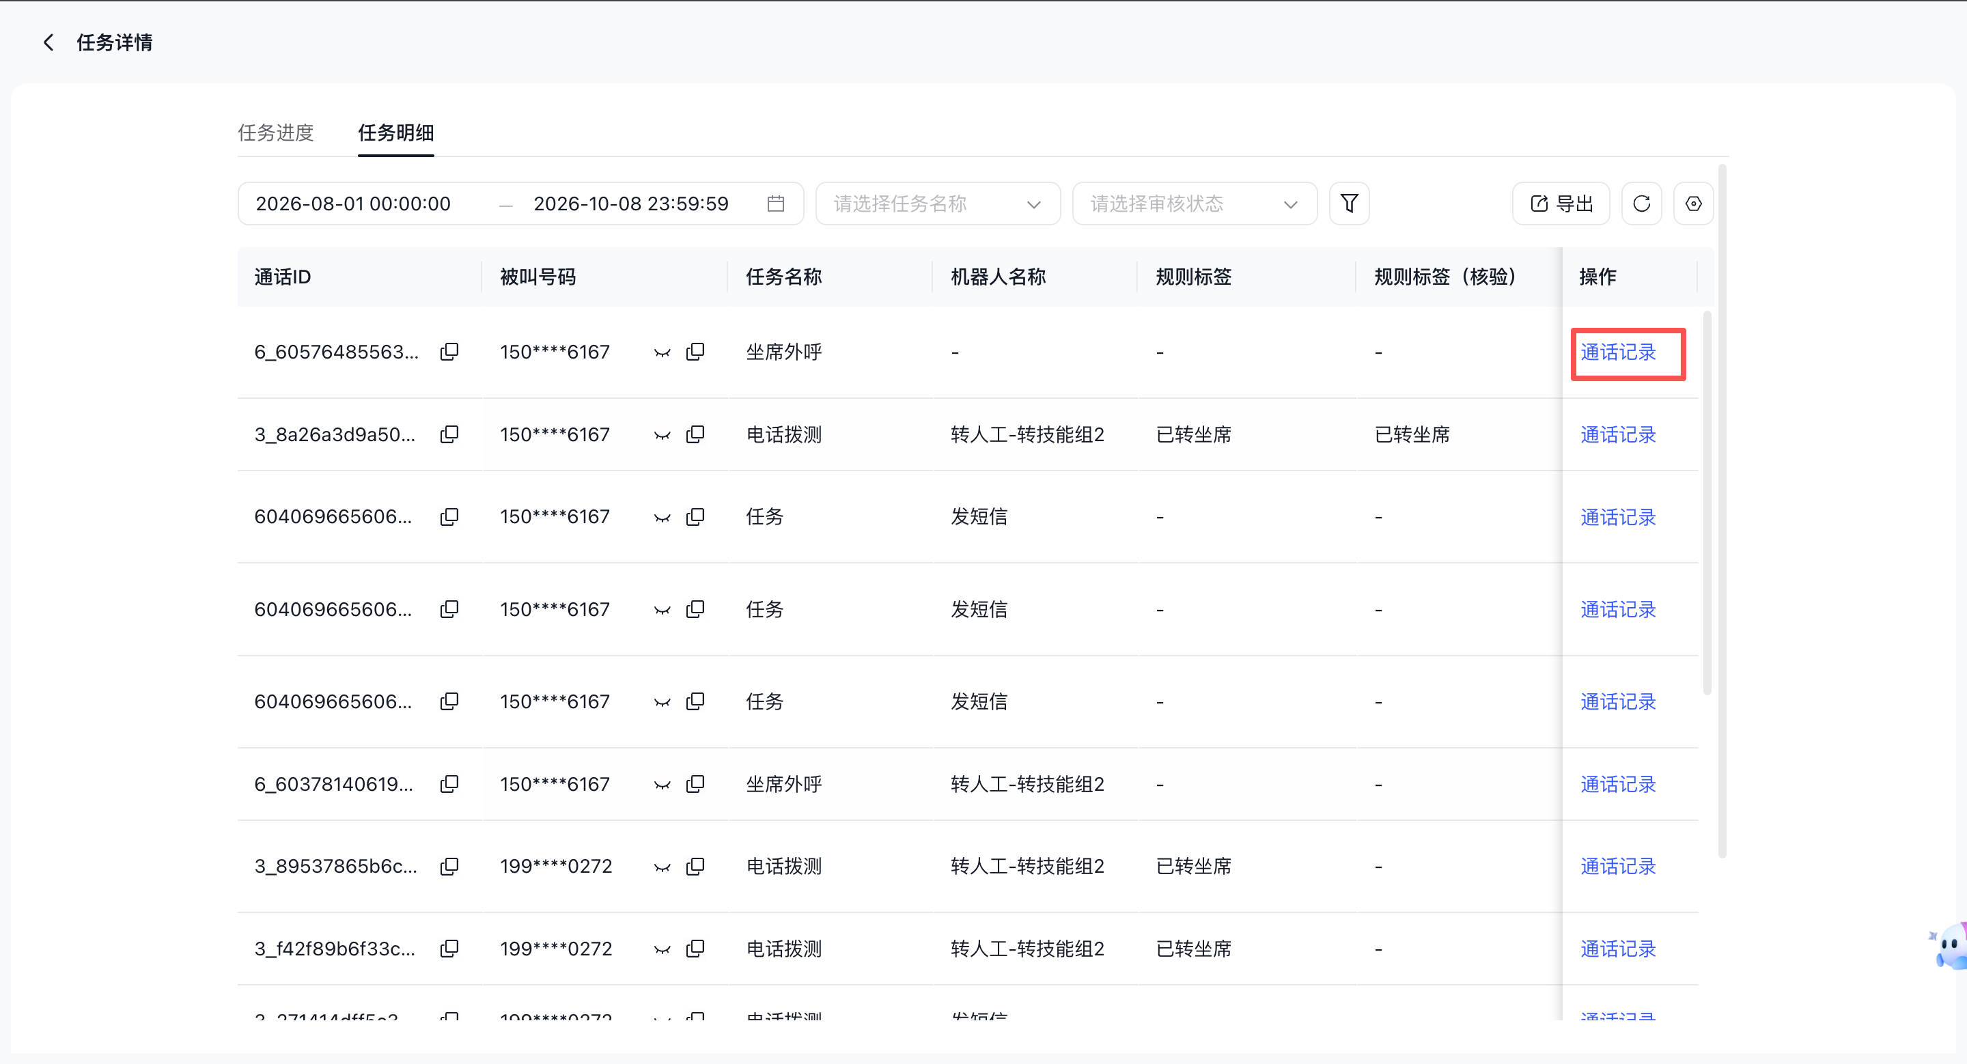Reveal phone number in 3_f42f89b6f33c row
The height and width of the screenshot is (1064, 1967).
(662, 949)
